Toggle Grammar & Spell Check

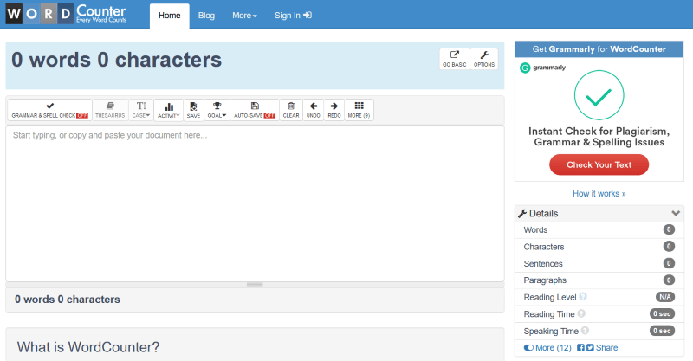click(50, 110)
